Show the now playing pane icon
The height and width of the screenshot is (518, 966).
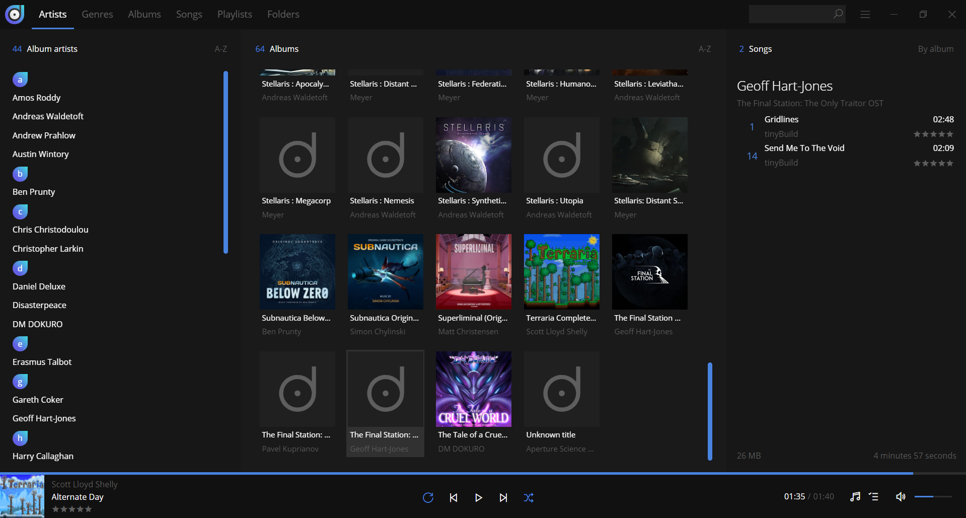coord(855,497)
